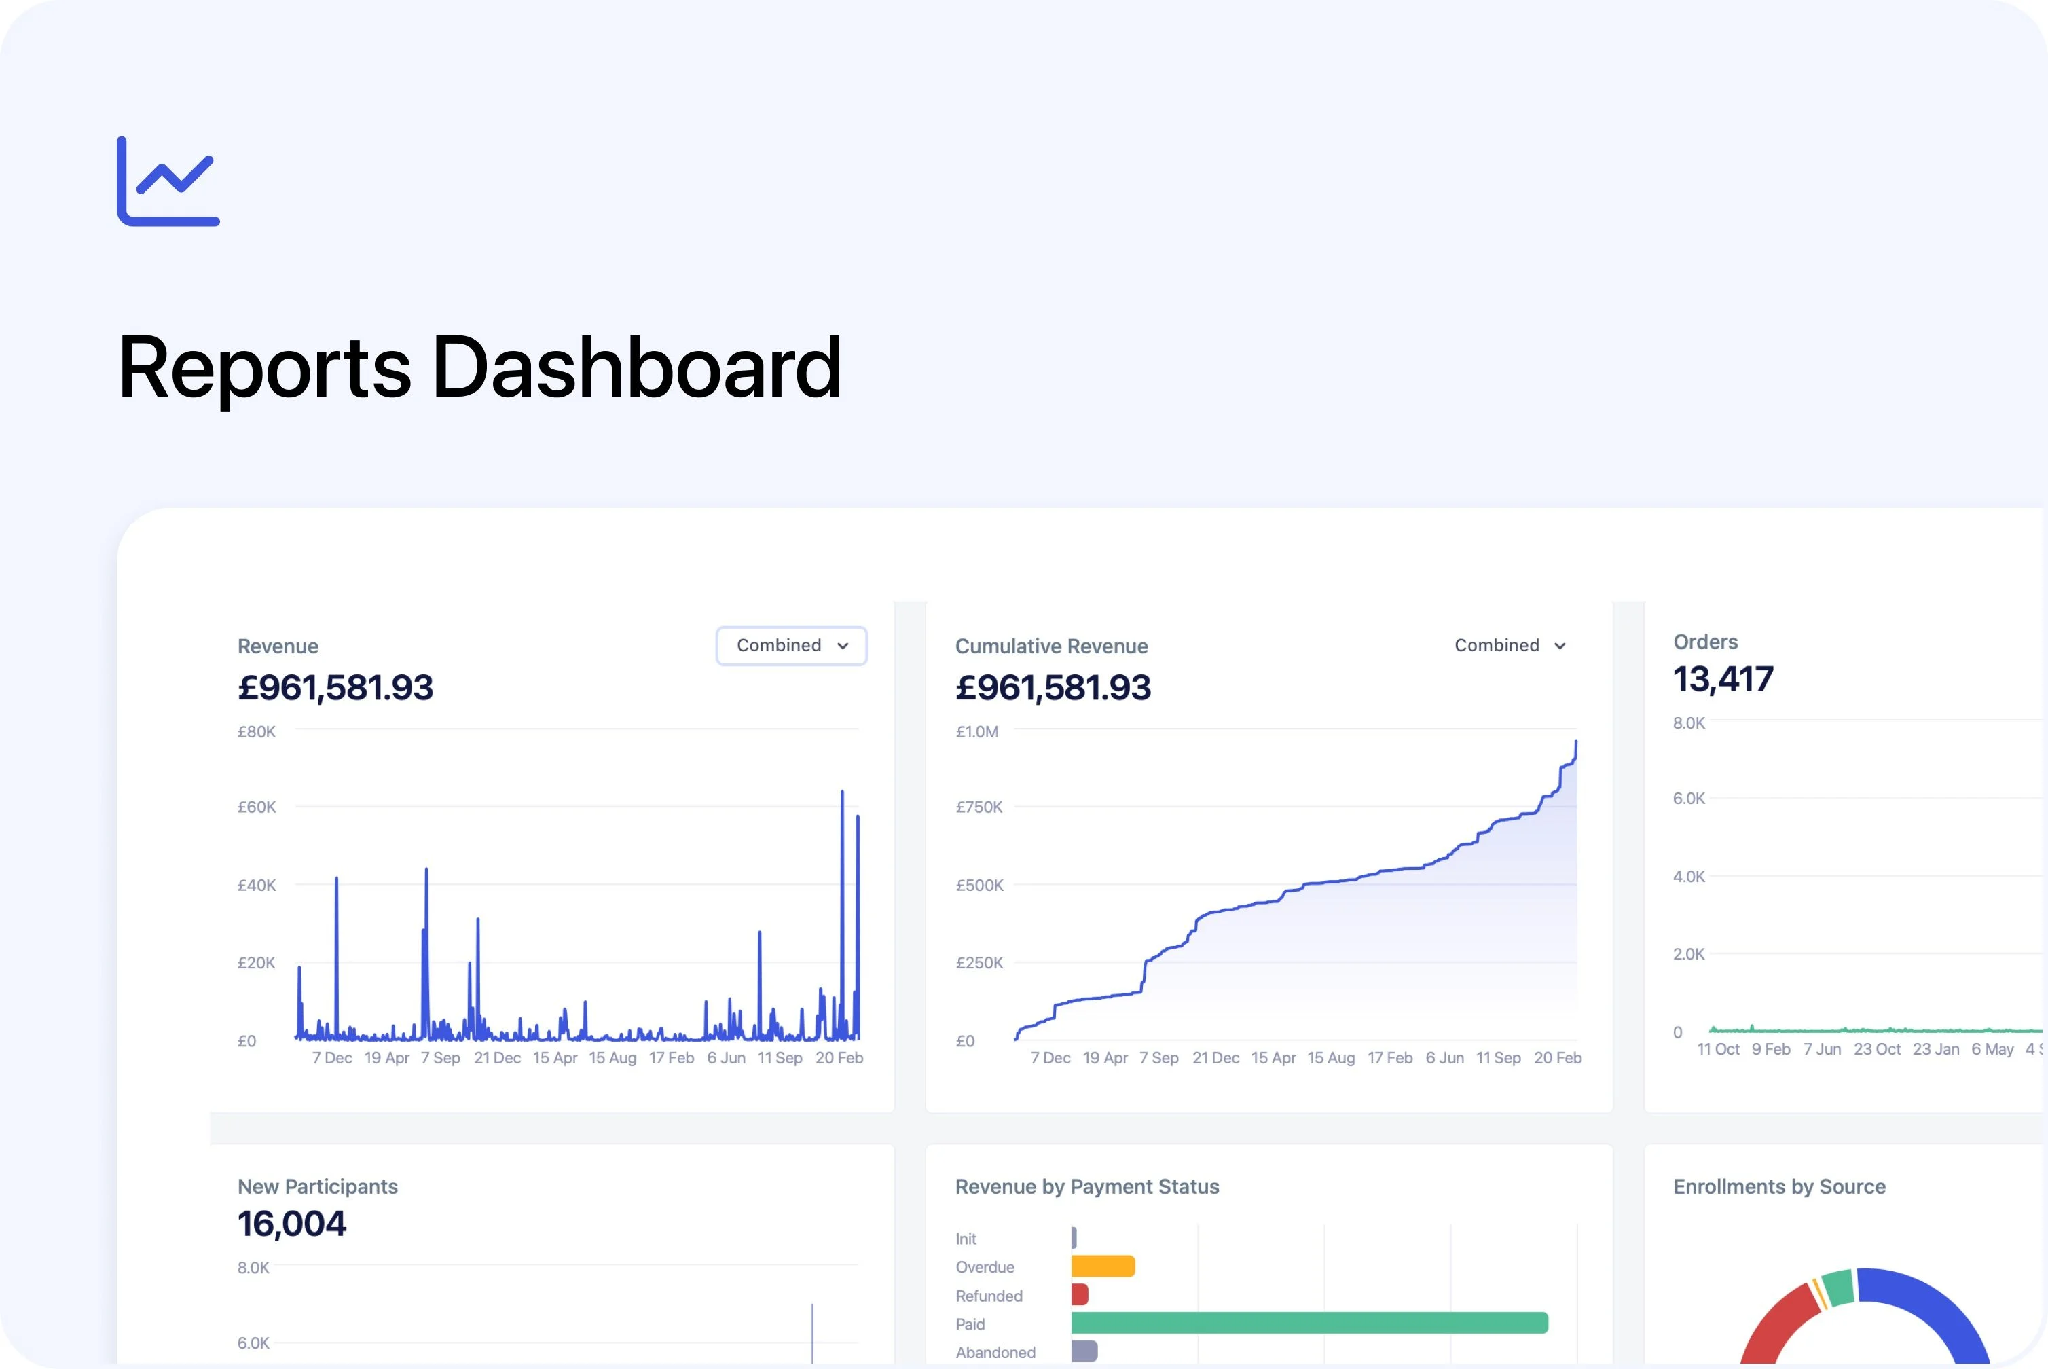
Task: Click the Enrollments by Source title
Action: tap(1779, 1186)
